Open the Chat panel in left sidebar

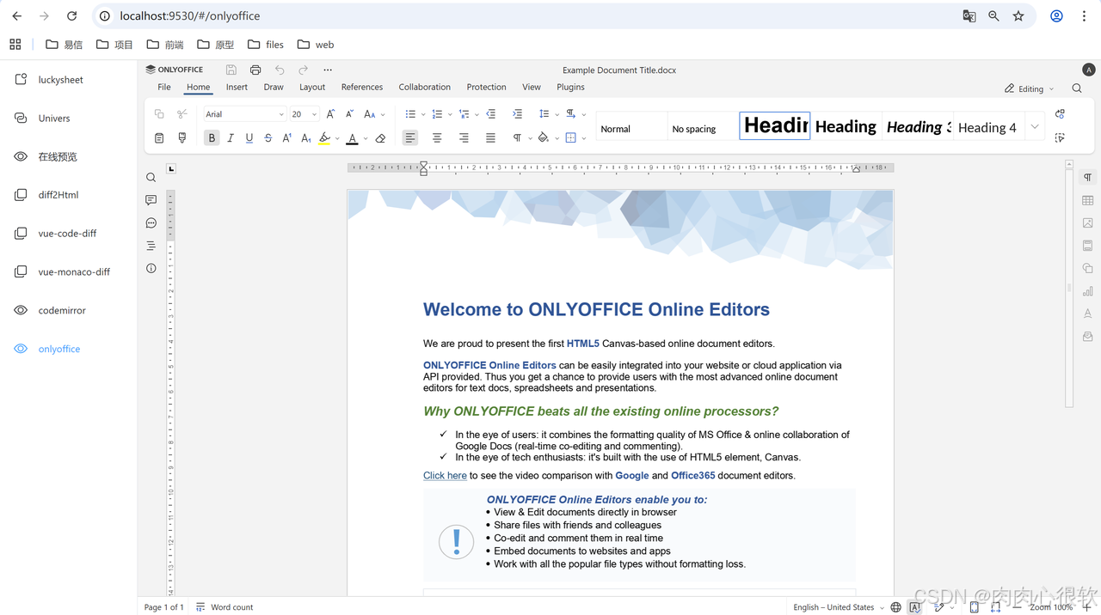point(151,223)
